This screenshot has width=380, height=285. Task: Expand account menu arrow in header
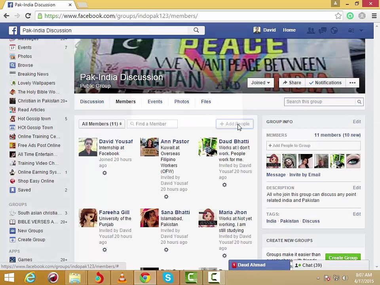tap(361, 30)
